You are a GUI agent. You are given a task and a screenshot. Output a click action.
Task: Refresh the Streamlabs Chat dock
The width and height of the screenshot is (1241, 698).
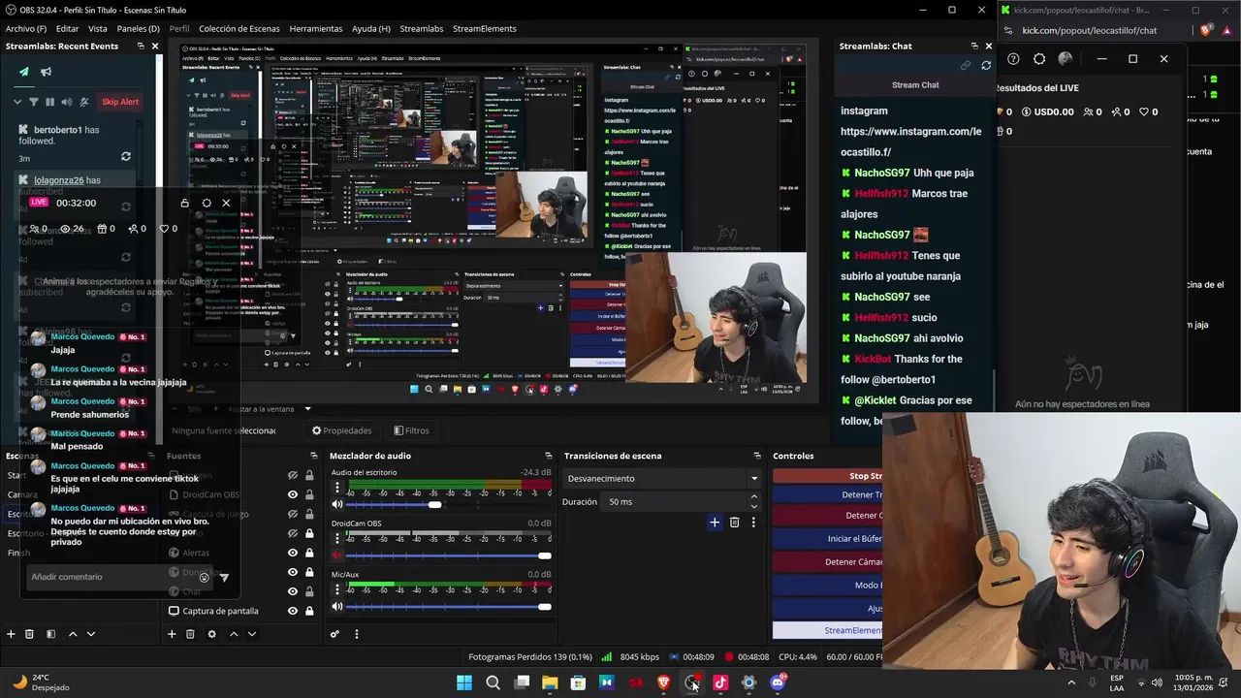click(x=986, y=65)
